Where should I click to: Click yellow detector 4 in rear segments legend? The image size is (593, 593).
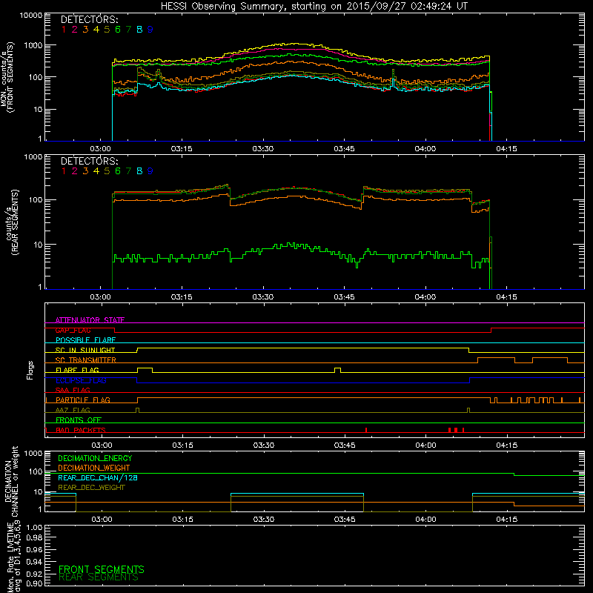point(96,171)
